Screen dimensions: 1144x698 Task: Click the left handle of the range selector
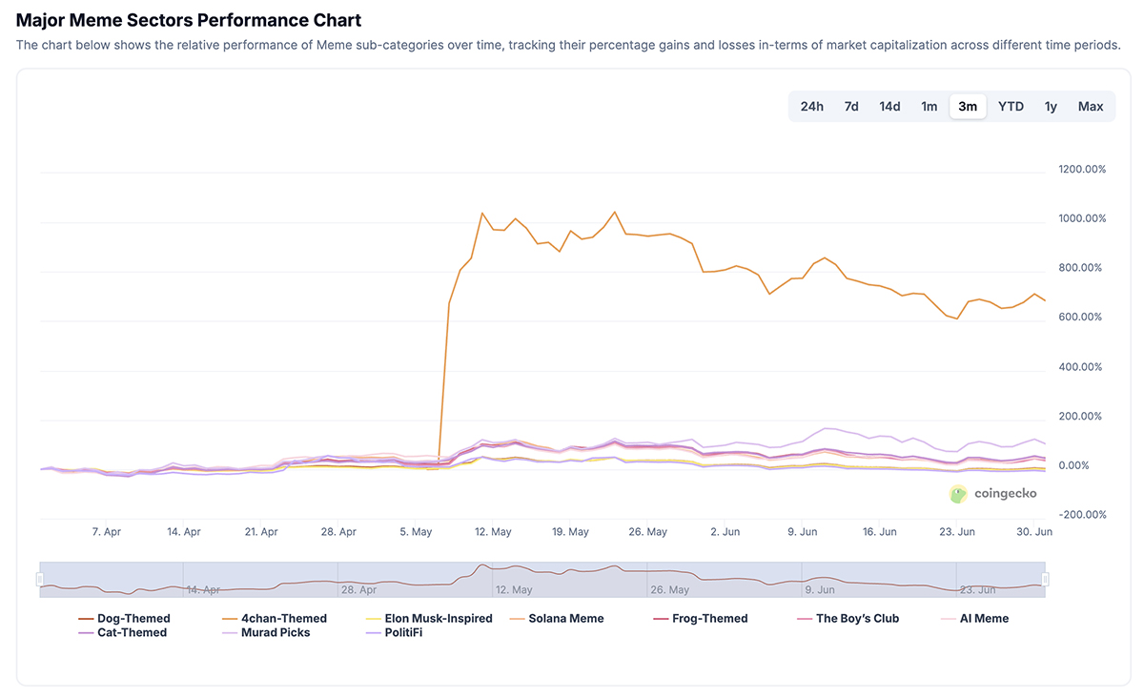pyautogui.click(x=40, y=577)
